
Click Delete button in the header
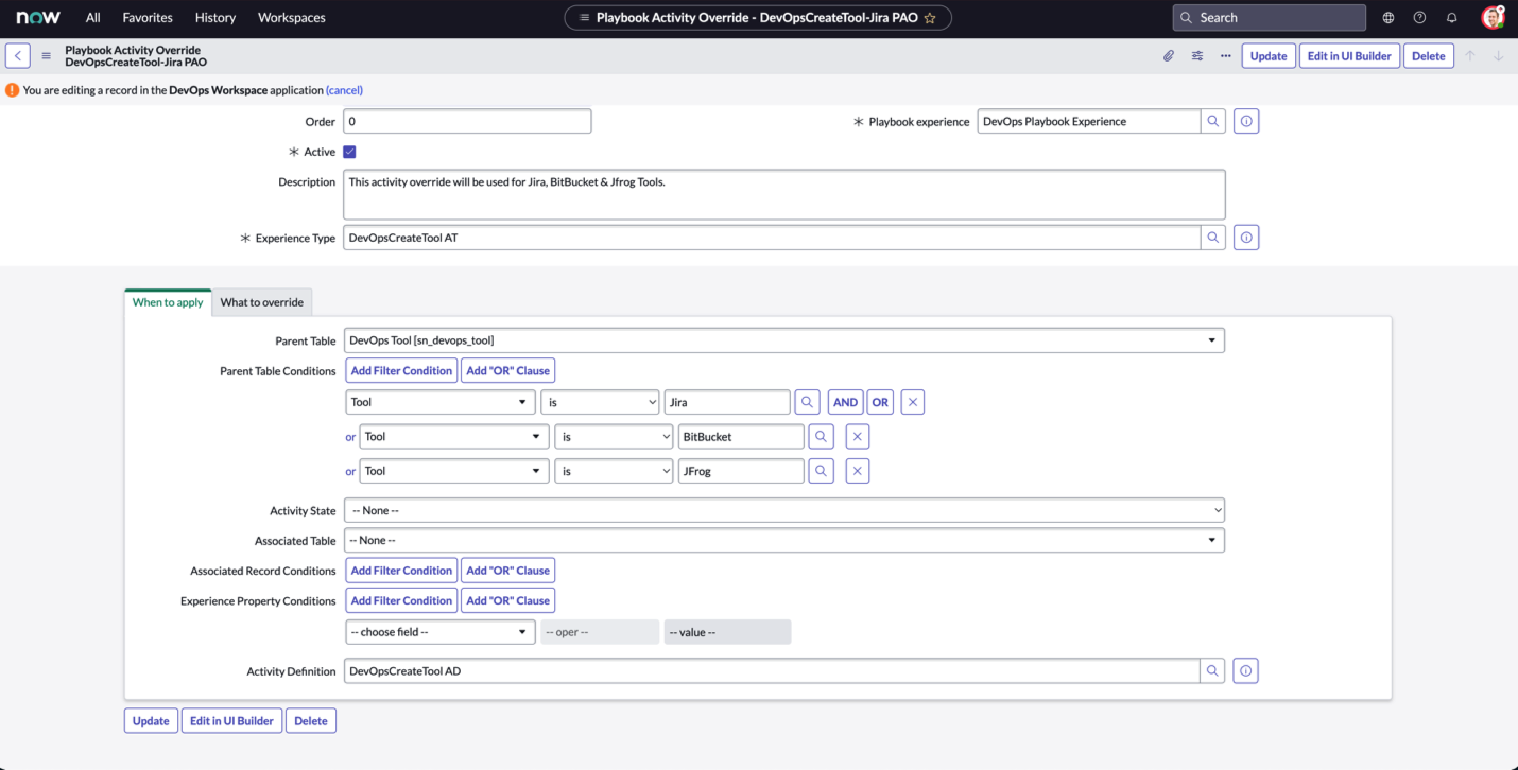[x=1428, y=56]
